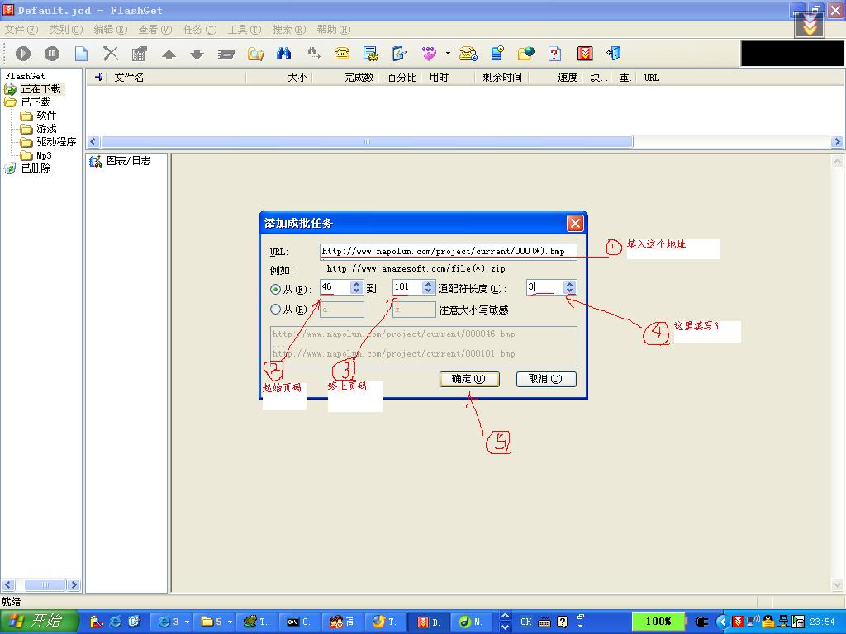Click the Exit door icon in toolbar
This screenshot has width=846, height=634.
614,53
